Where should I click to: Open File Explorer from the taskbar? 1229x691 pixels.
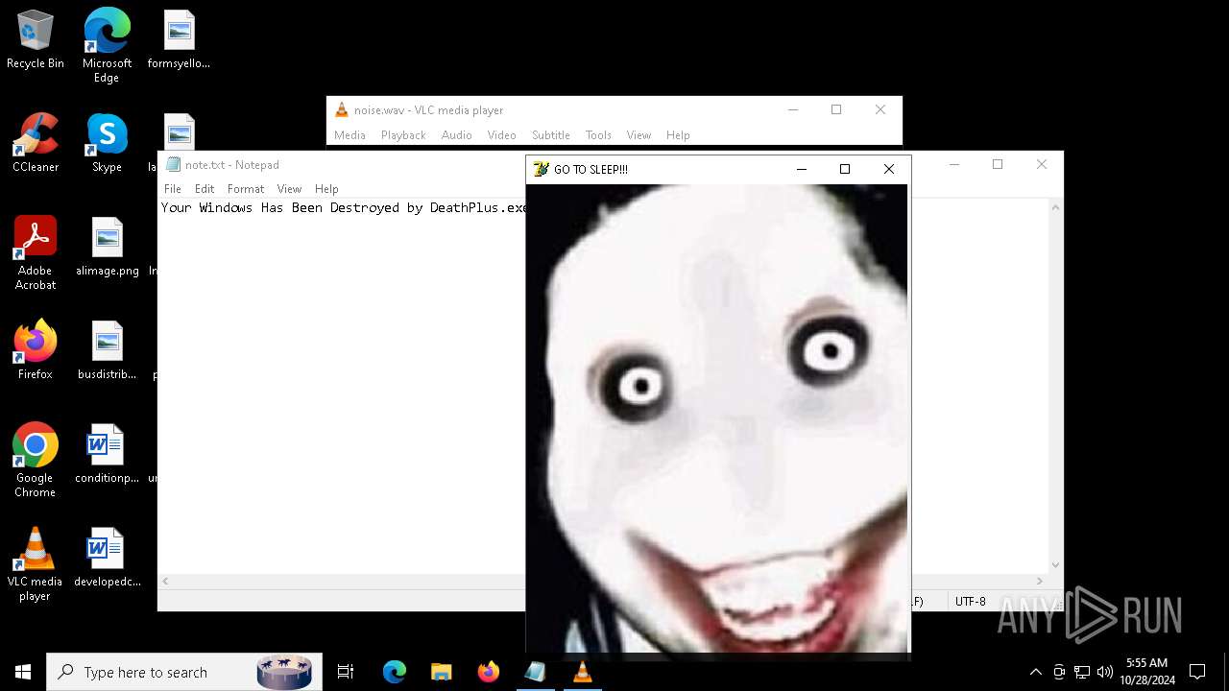[441, 672]
